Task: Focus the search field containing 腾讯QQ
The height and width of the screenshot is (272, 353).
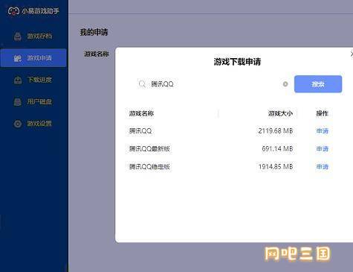Action: (x=213, y=84)
